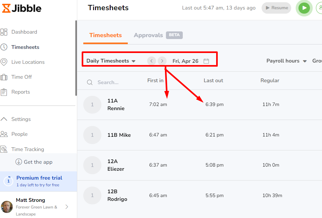Click the Timesheets clock icon
This screenshot has width=322, height=218.
4,47
